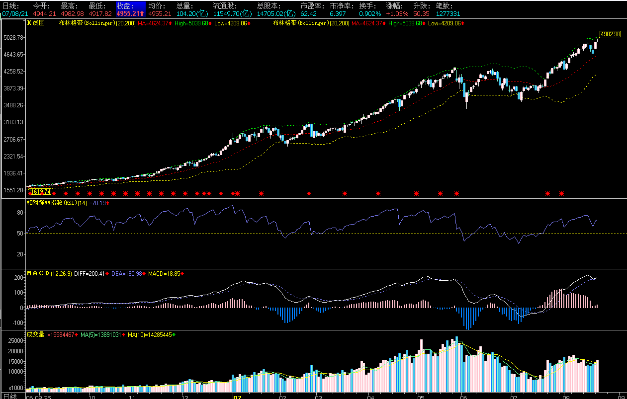Select the 今开 opening price 4944.21
Viewport: 627px width, 399px height.
pyautogui.click(x=44, y=14)
